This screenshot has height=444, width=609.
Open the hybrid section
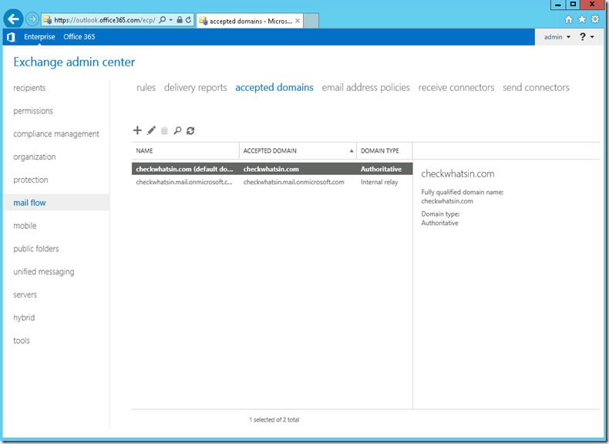point(24,318)
